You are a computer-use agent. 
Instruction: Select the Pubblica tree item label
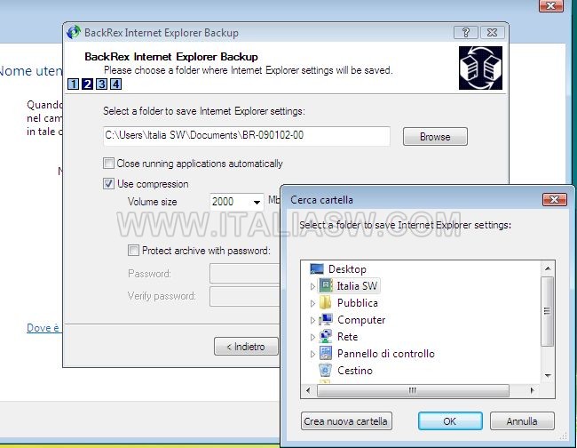pos(358,303)
